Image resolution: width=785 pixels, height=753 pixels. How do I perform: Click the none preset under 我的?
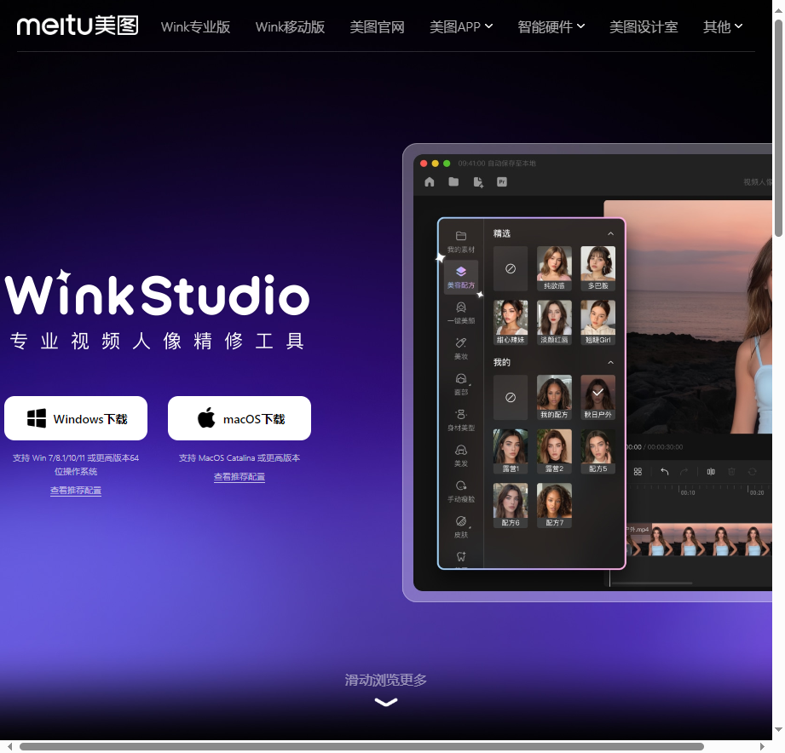[511, 397]
